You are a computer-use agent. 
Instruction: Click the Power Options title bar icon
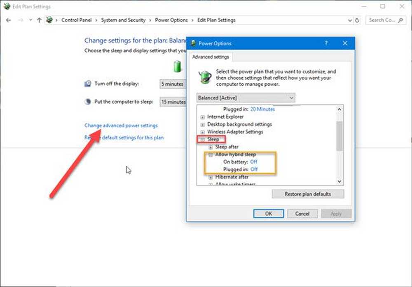193,43
